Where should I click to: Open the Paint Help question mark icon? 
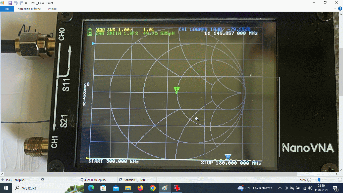pos(340,9)
